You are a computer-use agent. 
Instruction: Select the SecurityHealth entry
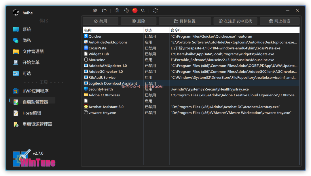(x=191, y=89)
